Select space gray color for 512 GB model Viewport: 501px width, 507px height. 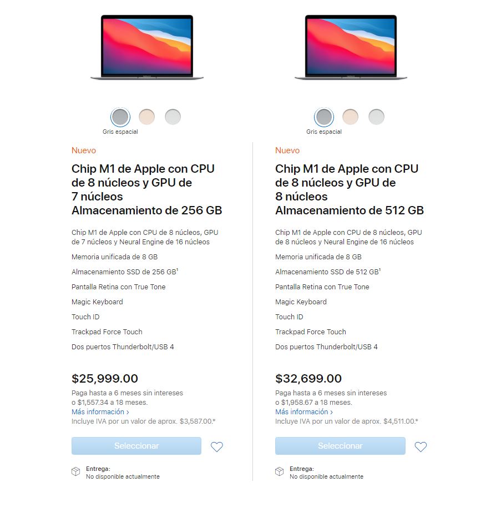(x=324, y=117)
